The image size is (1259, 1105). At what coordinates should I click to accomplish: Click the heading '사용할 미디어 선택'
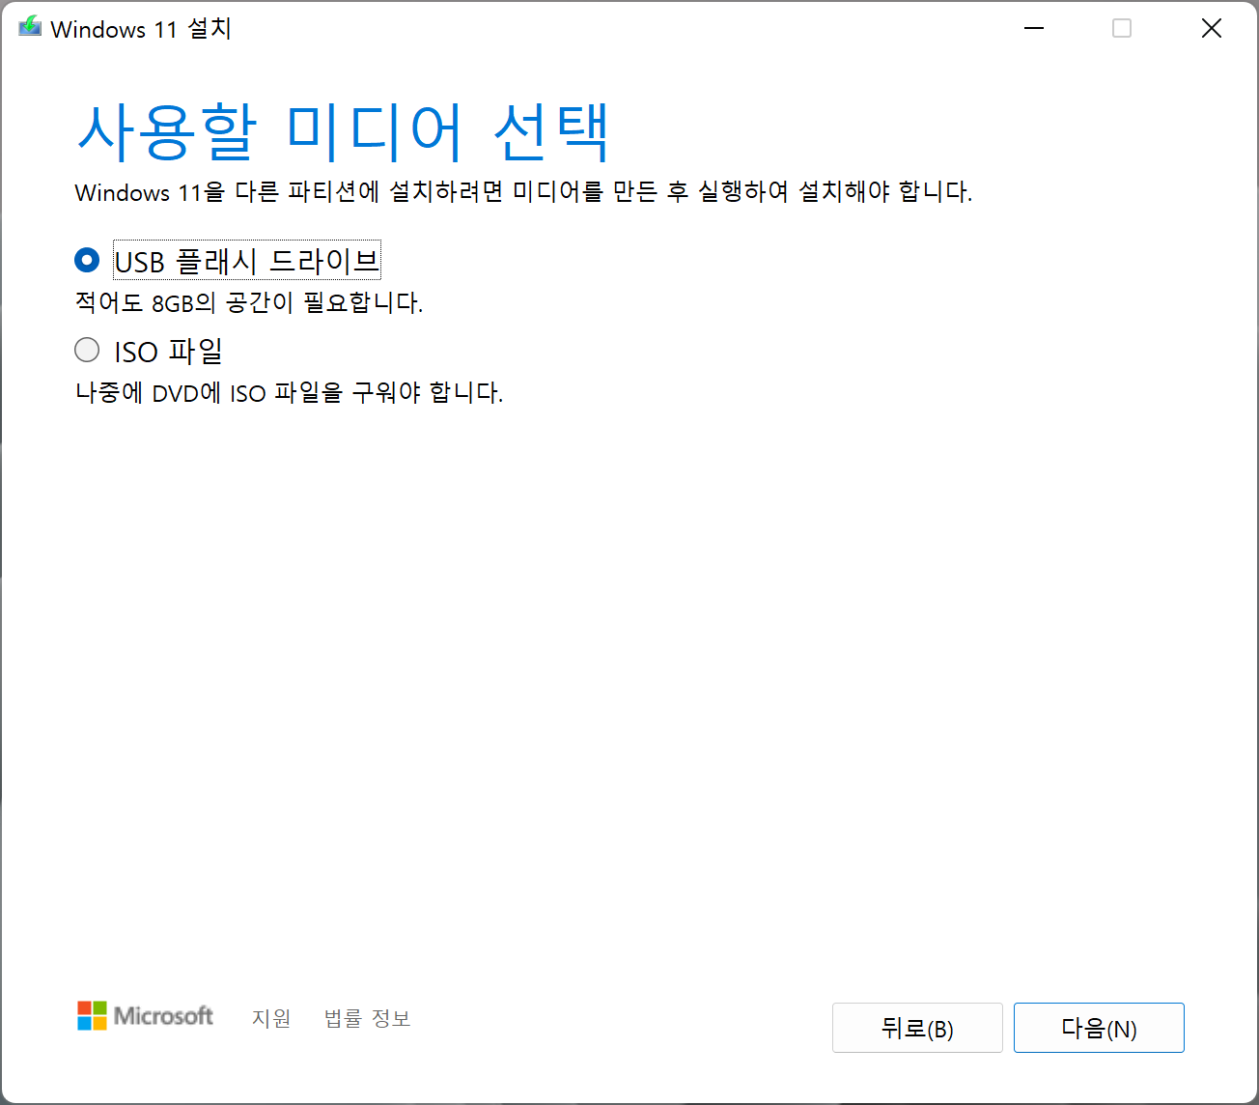point(343,132)
